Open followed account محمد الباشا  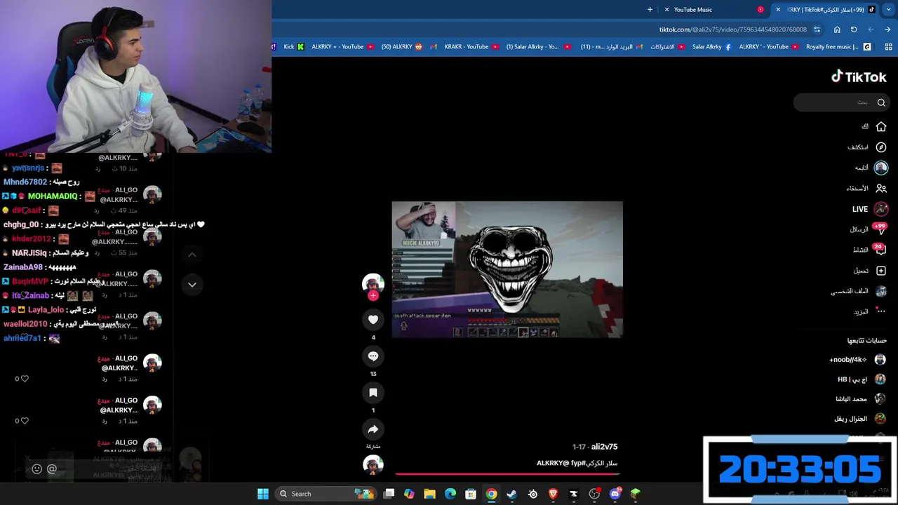click(861, 399)
